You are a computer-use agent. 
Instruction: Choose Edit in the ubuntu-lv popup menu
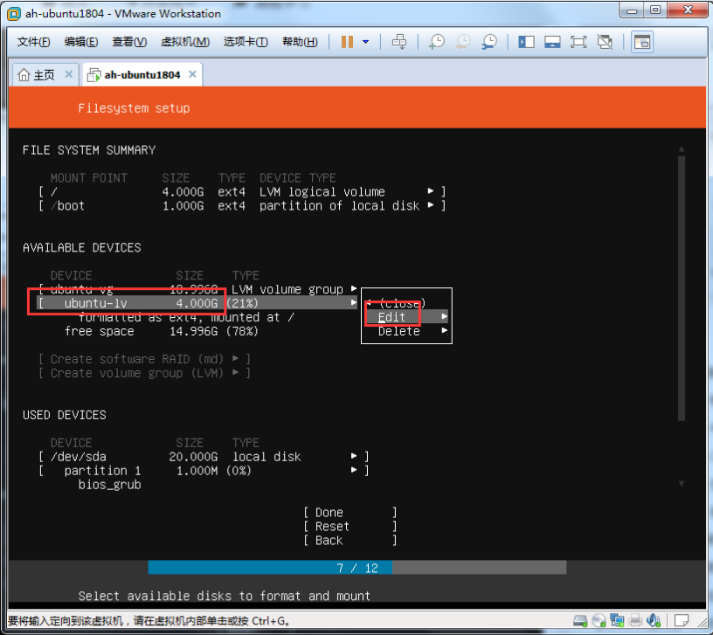(392, 317)
